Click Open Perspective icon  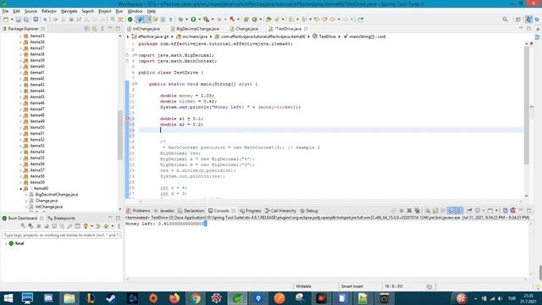click(x=517, y=19)
